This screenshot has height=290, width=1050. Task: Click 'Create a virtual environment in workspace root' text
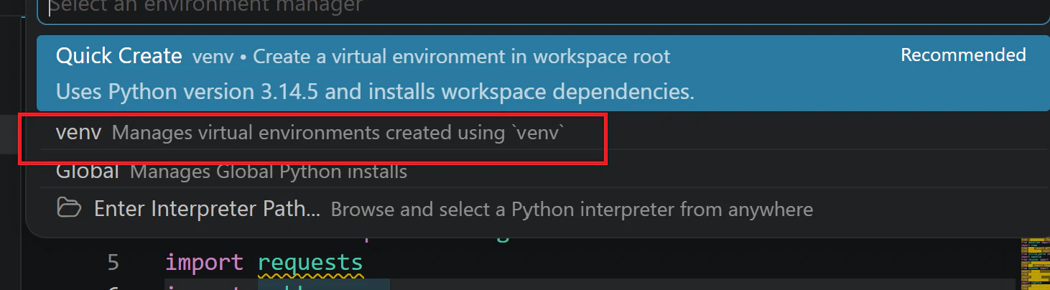click(462, 57)
